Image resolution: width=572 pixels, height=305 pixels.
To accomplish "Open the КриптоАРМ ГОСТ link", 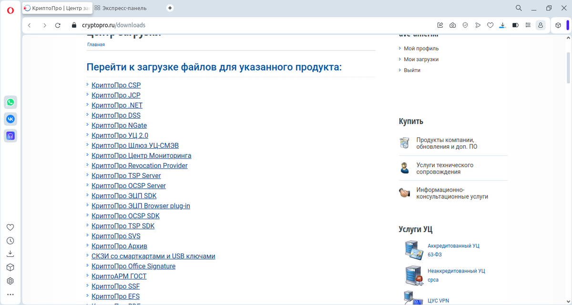I will pos(119,276).
